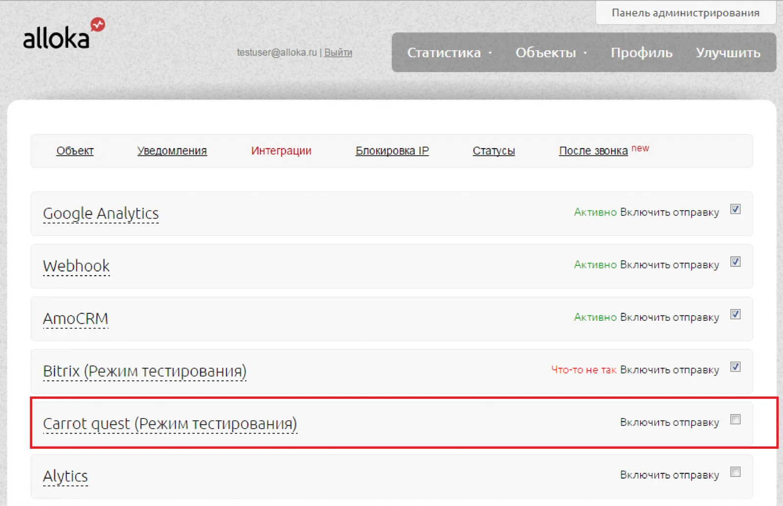
Task: Click Carrot quest 'Включить отправку' label
Action: coord(669,422)
